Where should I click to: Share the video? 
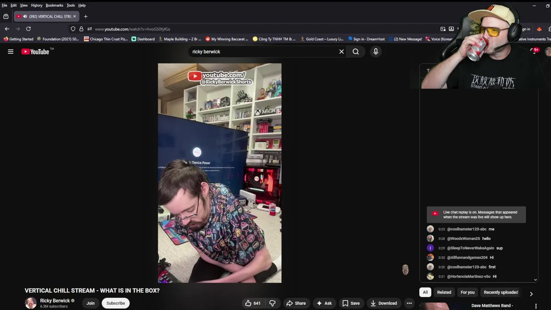point(296,303)
